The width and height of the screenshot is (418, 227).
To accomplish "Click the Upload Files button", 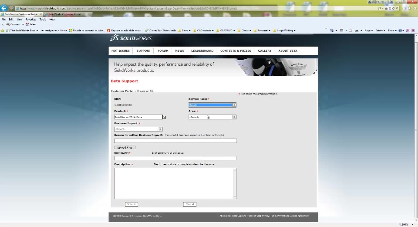I will [125, 148].
